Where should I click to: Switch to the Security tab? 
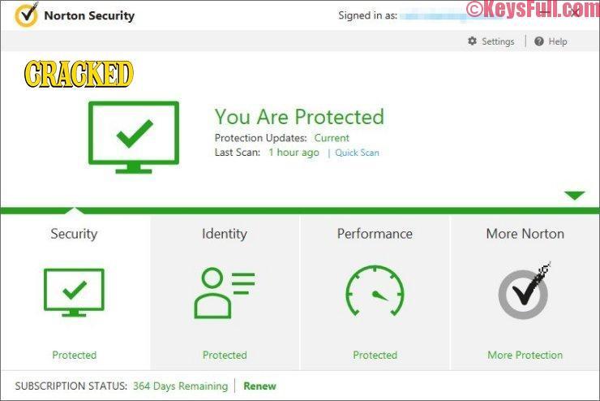[74, 234]
